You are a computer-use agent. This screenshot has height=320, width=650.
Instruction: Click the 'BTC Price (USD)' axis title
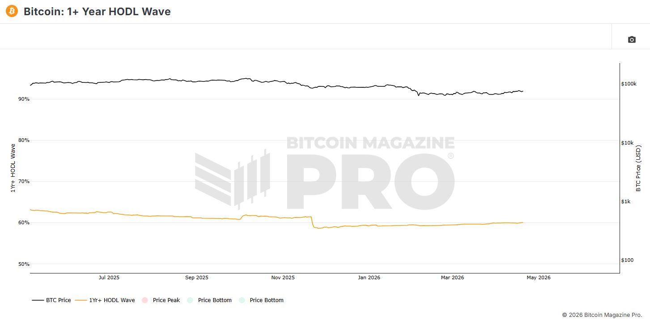638,168
